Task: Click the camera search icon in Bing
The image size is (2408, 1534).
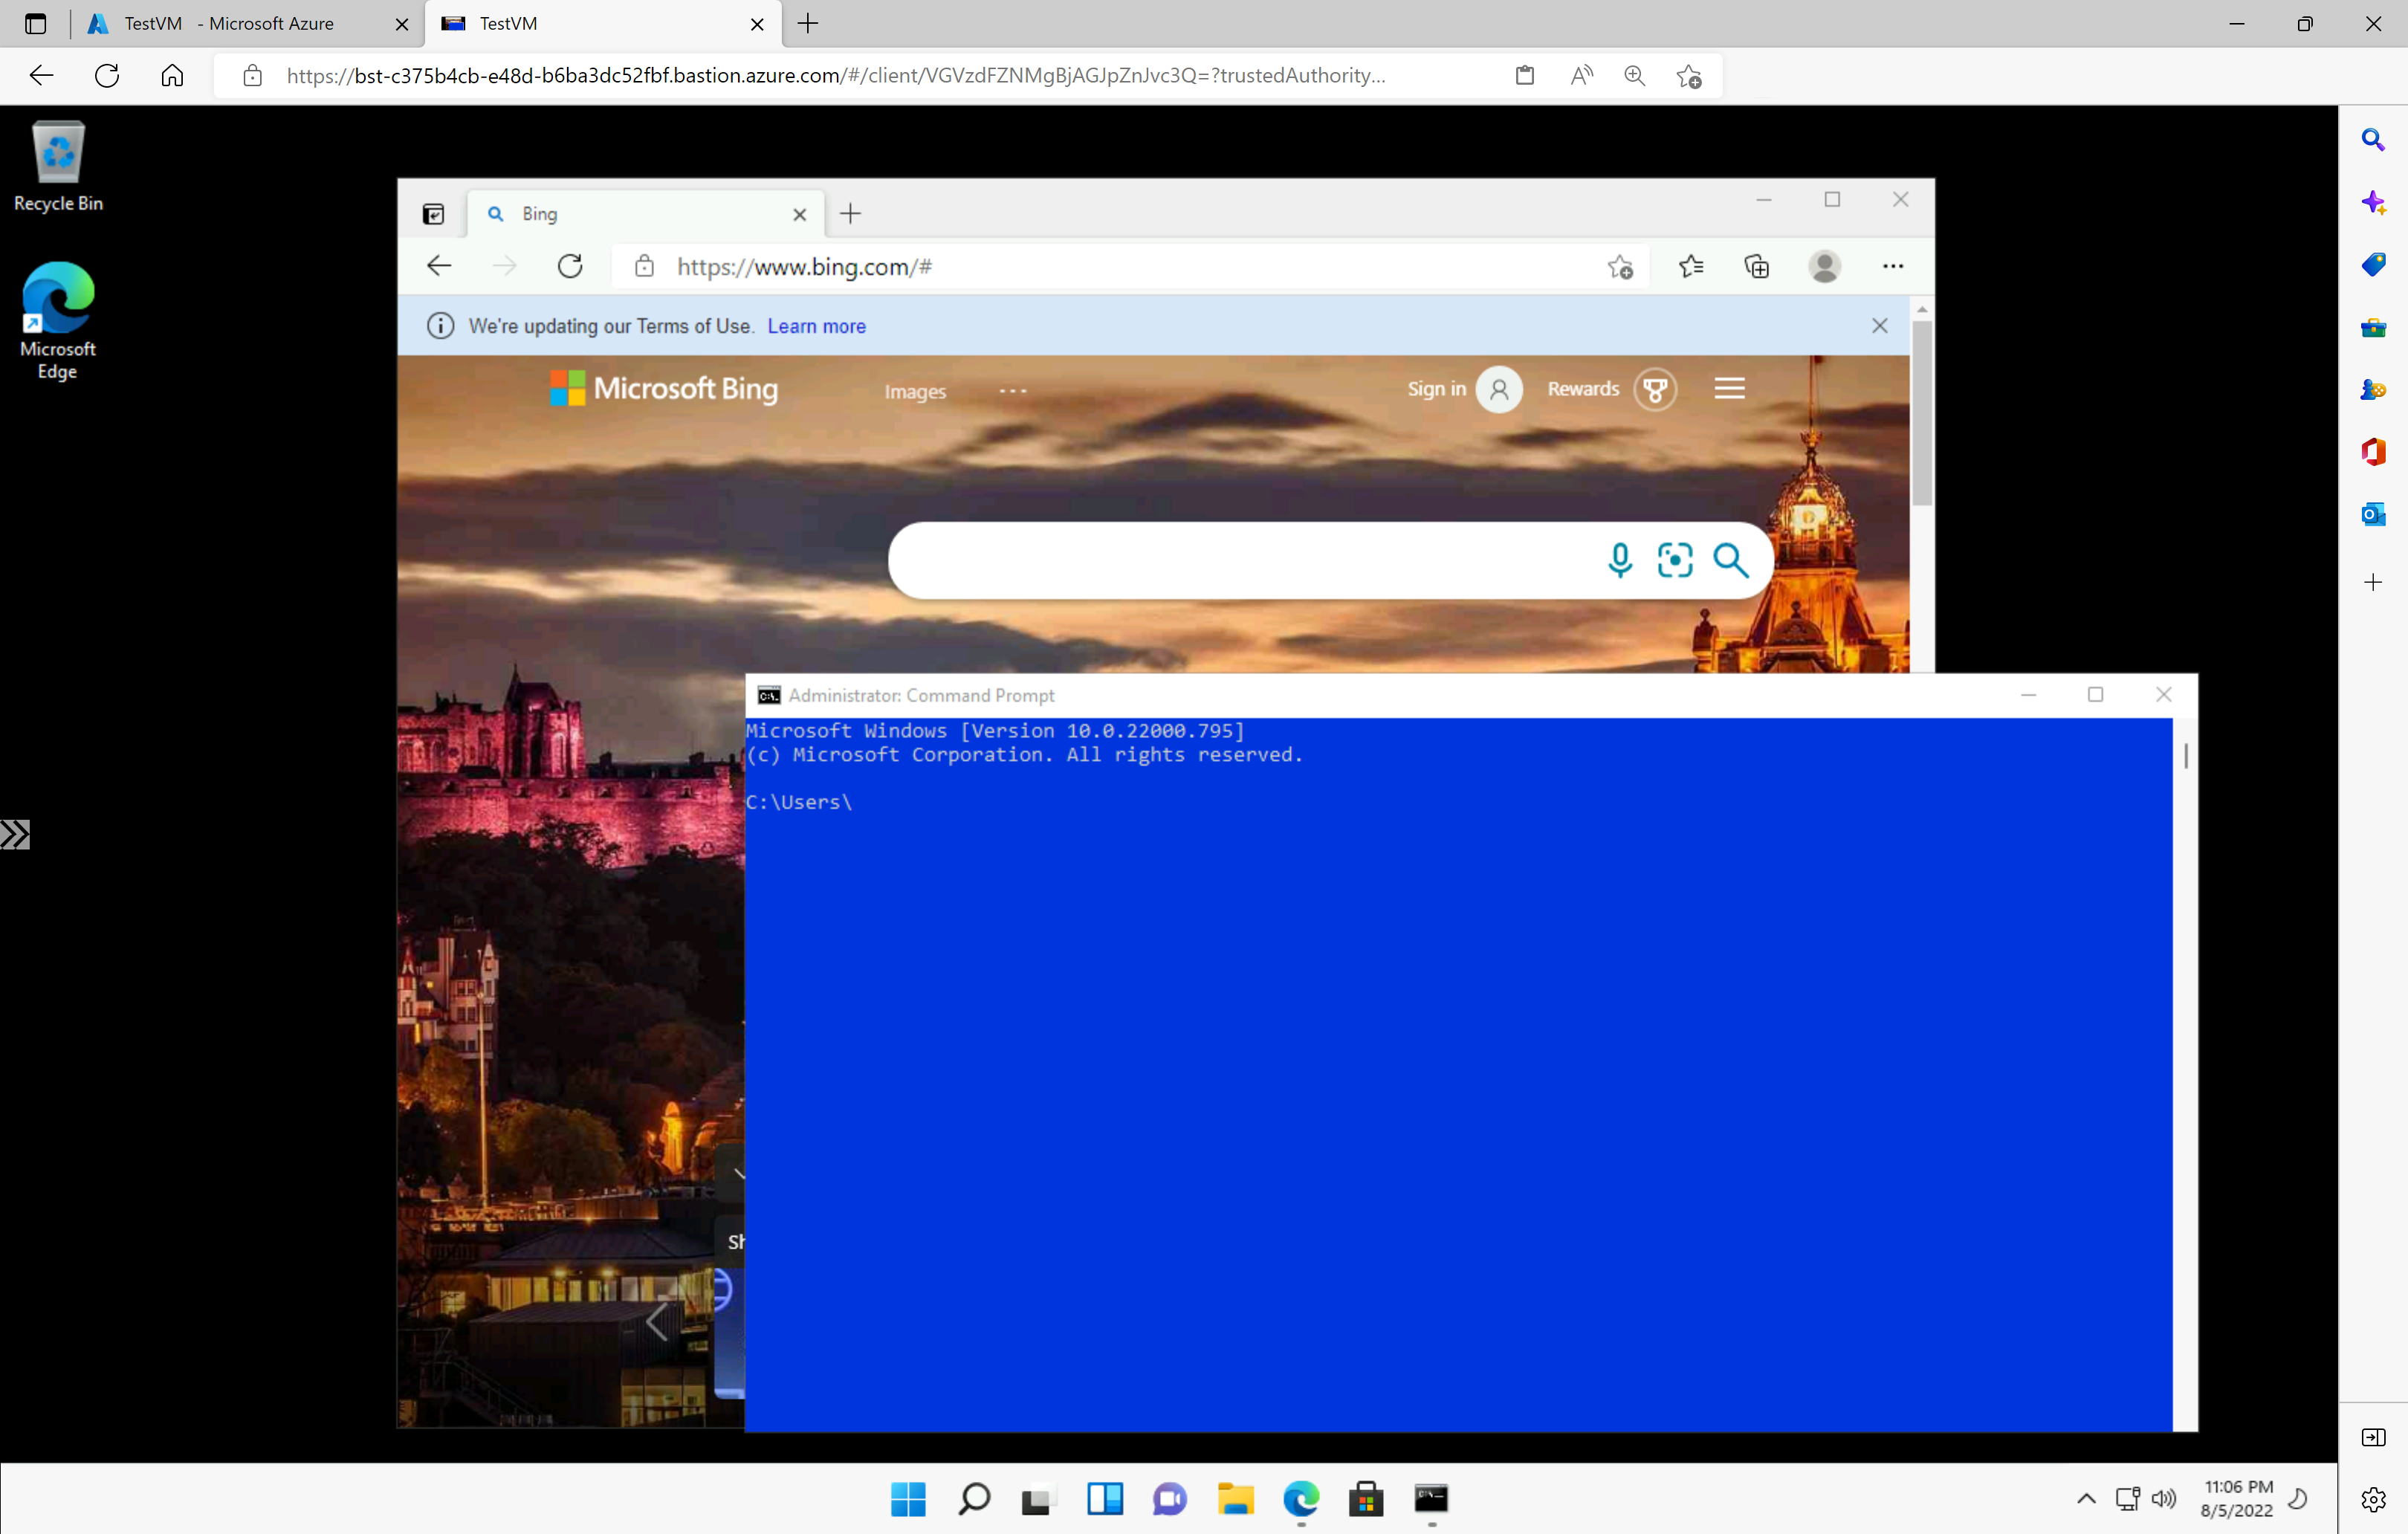Action: tap(1674, 558)
